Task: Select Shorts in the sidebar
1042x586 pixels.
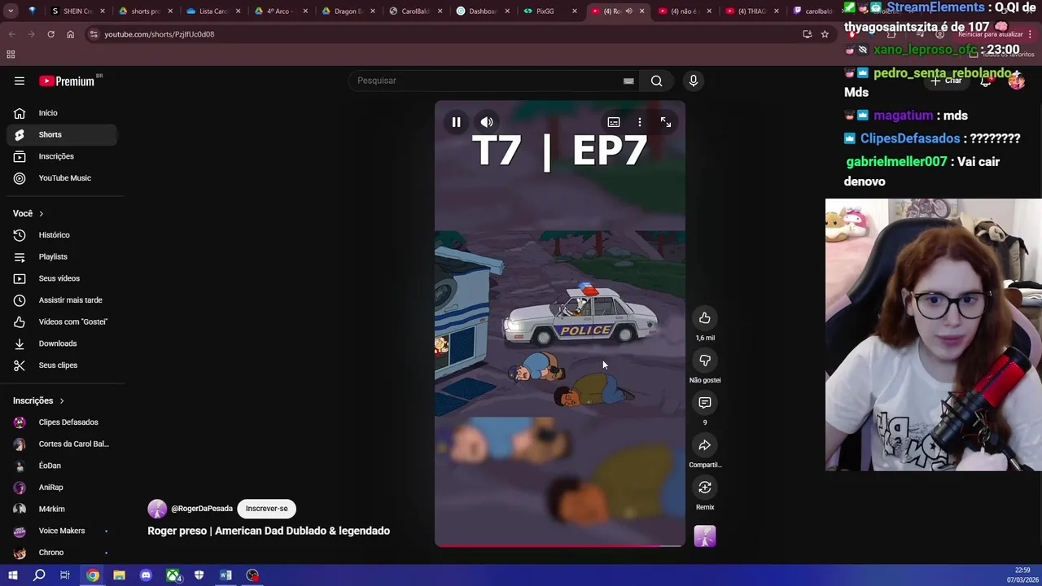Action: tap(62, 134)
